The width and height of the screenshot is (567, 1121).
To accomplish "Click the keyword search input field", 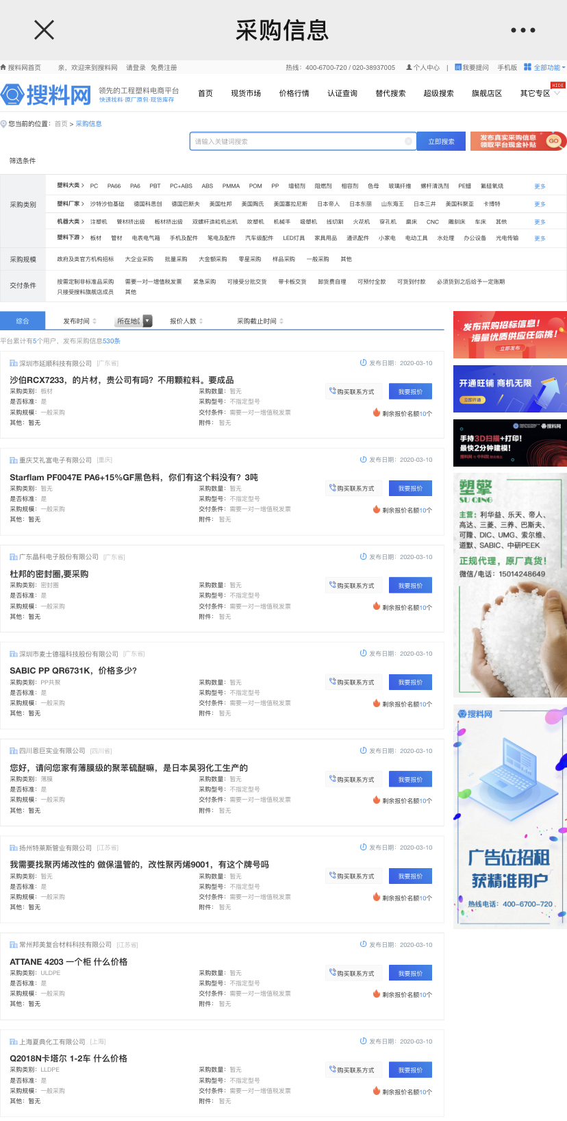I will pyautogui.click(x=298, y=141).
